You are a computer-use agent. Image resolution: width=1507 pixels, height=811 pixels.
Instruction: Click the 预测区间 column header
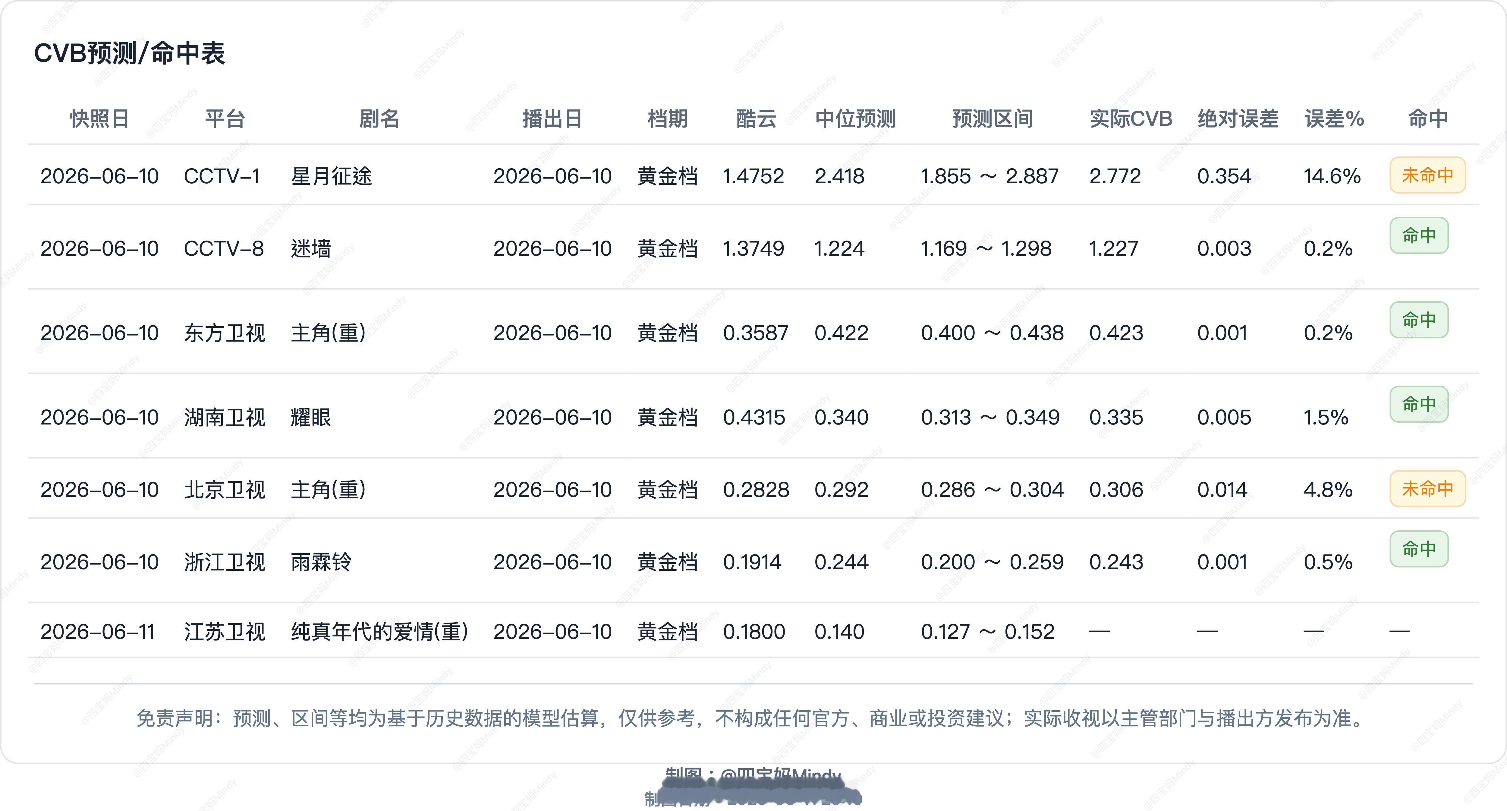coord(993,119)
